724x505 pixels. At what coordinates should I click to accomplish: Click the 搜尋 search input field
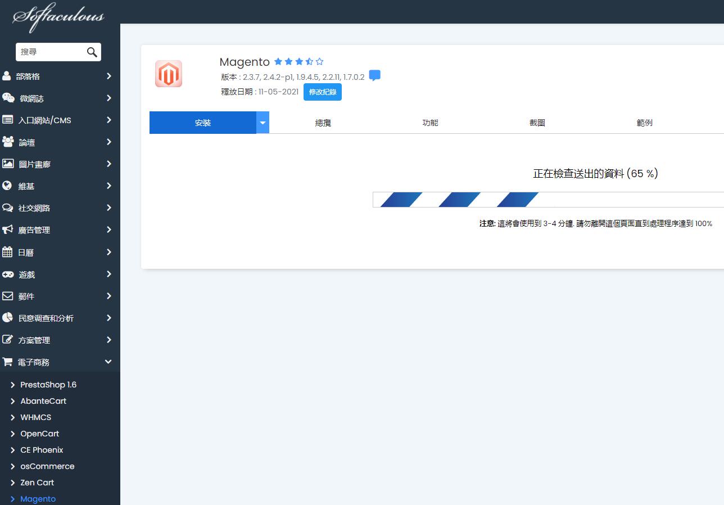point(51,52)
